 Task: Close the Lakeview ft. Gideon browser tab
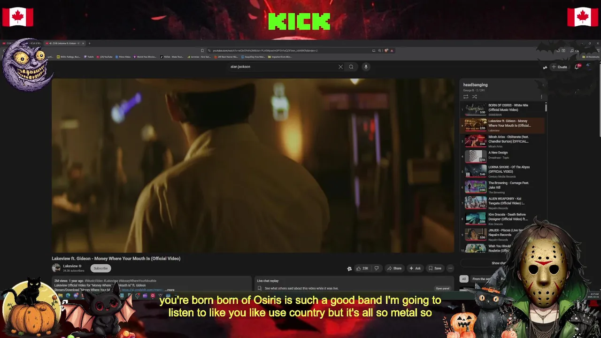click(83, 43)
